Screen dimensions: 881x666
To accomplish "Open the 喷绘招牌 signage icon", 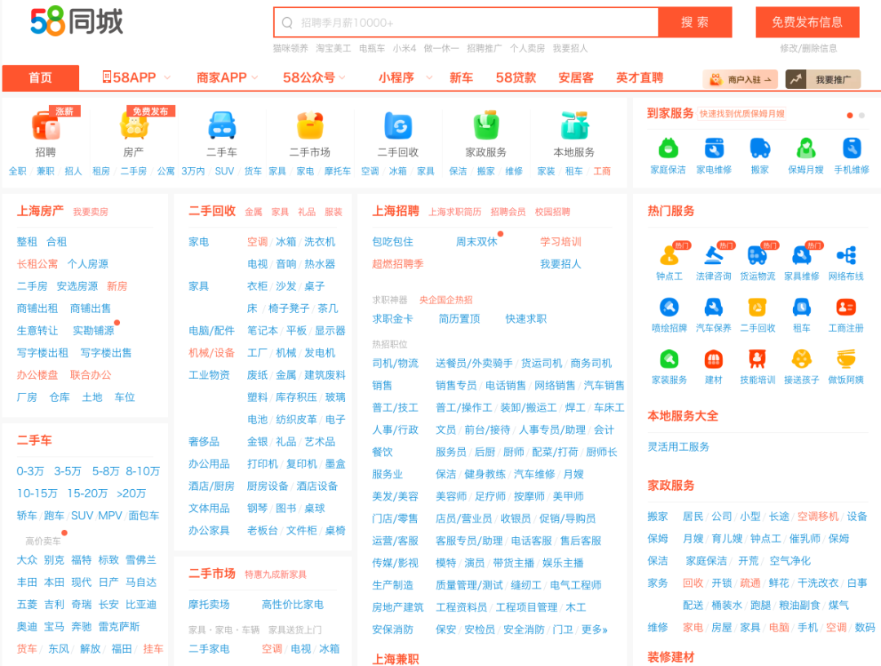I will (669, 307).
